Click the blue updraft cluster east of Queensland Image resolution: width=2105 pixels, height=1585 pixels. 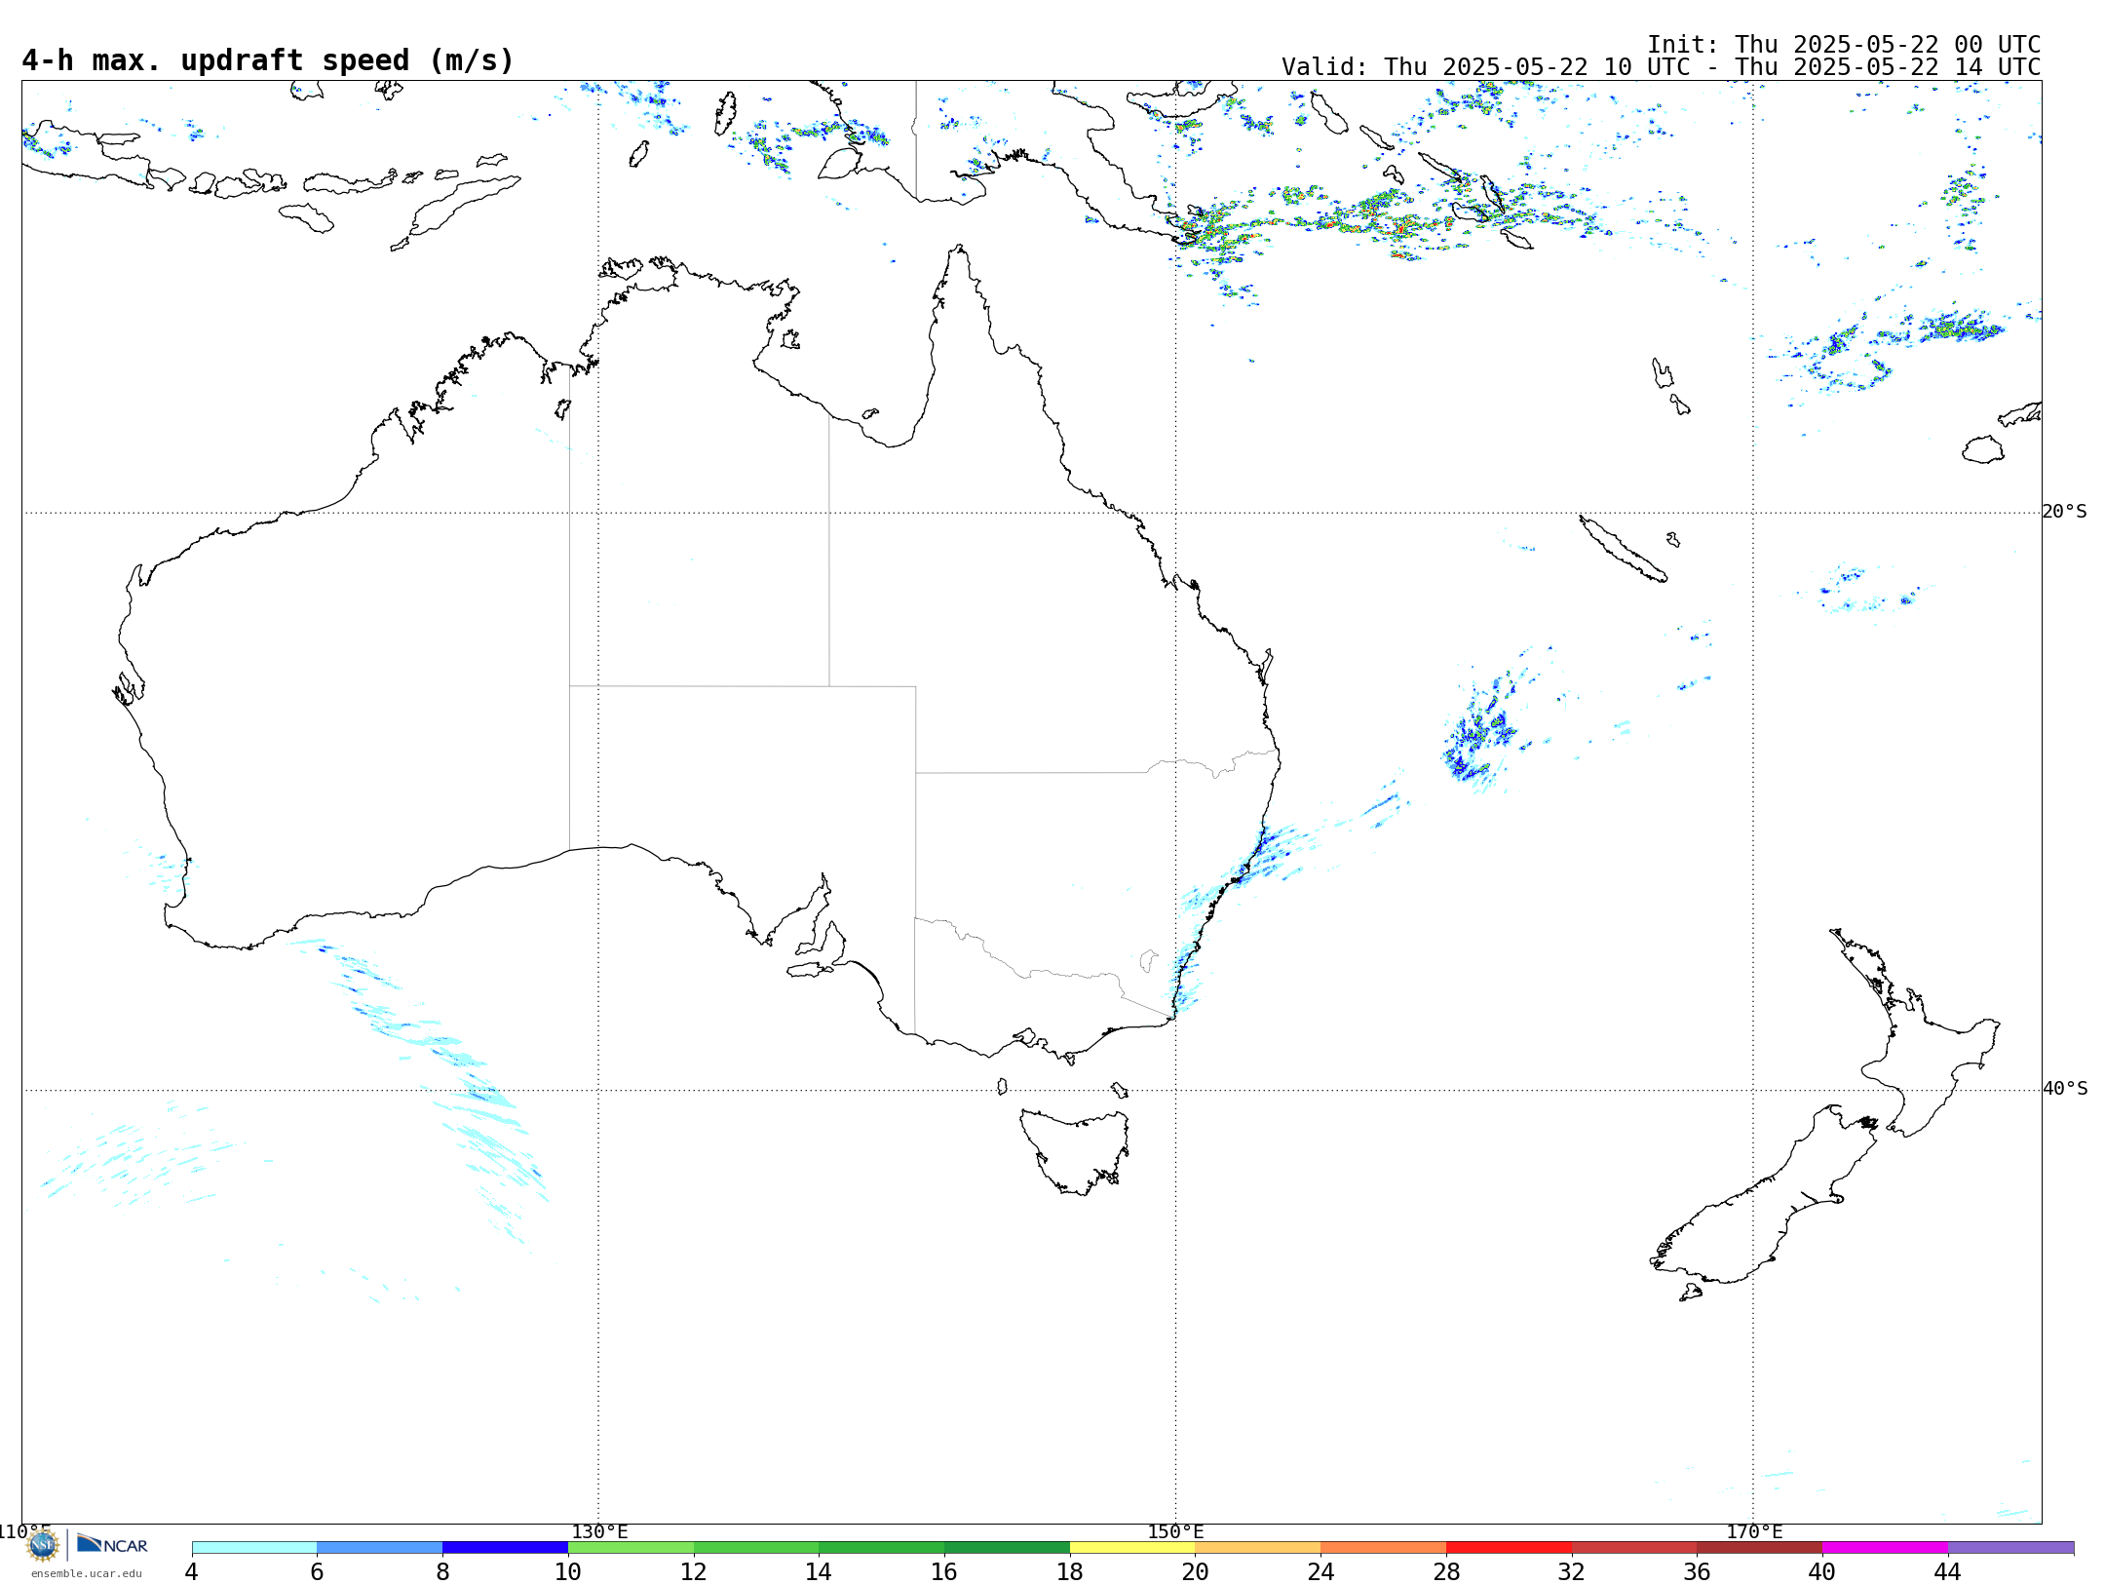[1479, 733]
